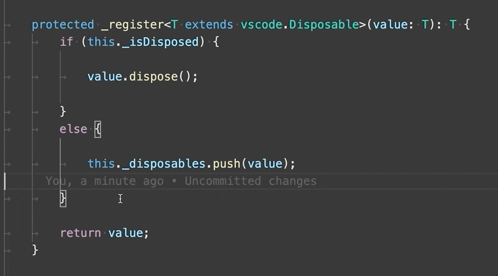Click the git blame annotation "Uncommitted changes"
Viewport: 498px width, 276px height.
tap(250, 181)
